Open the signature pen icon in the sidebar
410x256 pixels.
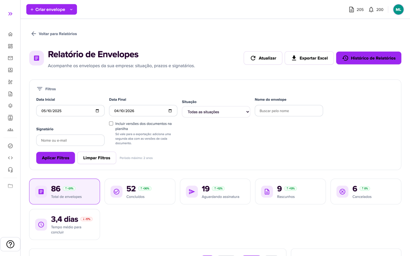point(10,82)
